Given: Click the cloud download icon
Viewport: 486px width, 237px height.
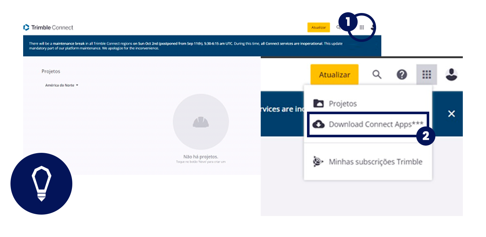Looking at the screenshot, I should coord(318,124).
